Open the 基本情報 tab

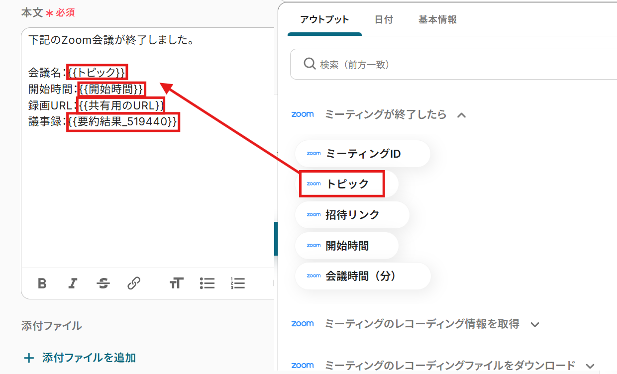click(437, 20)
